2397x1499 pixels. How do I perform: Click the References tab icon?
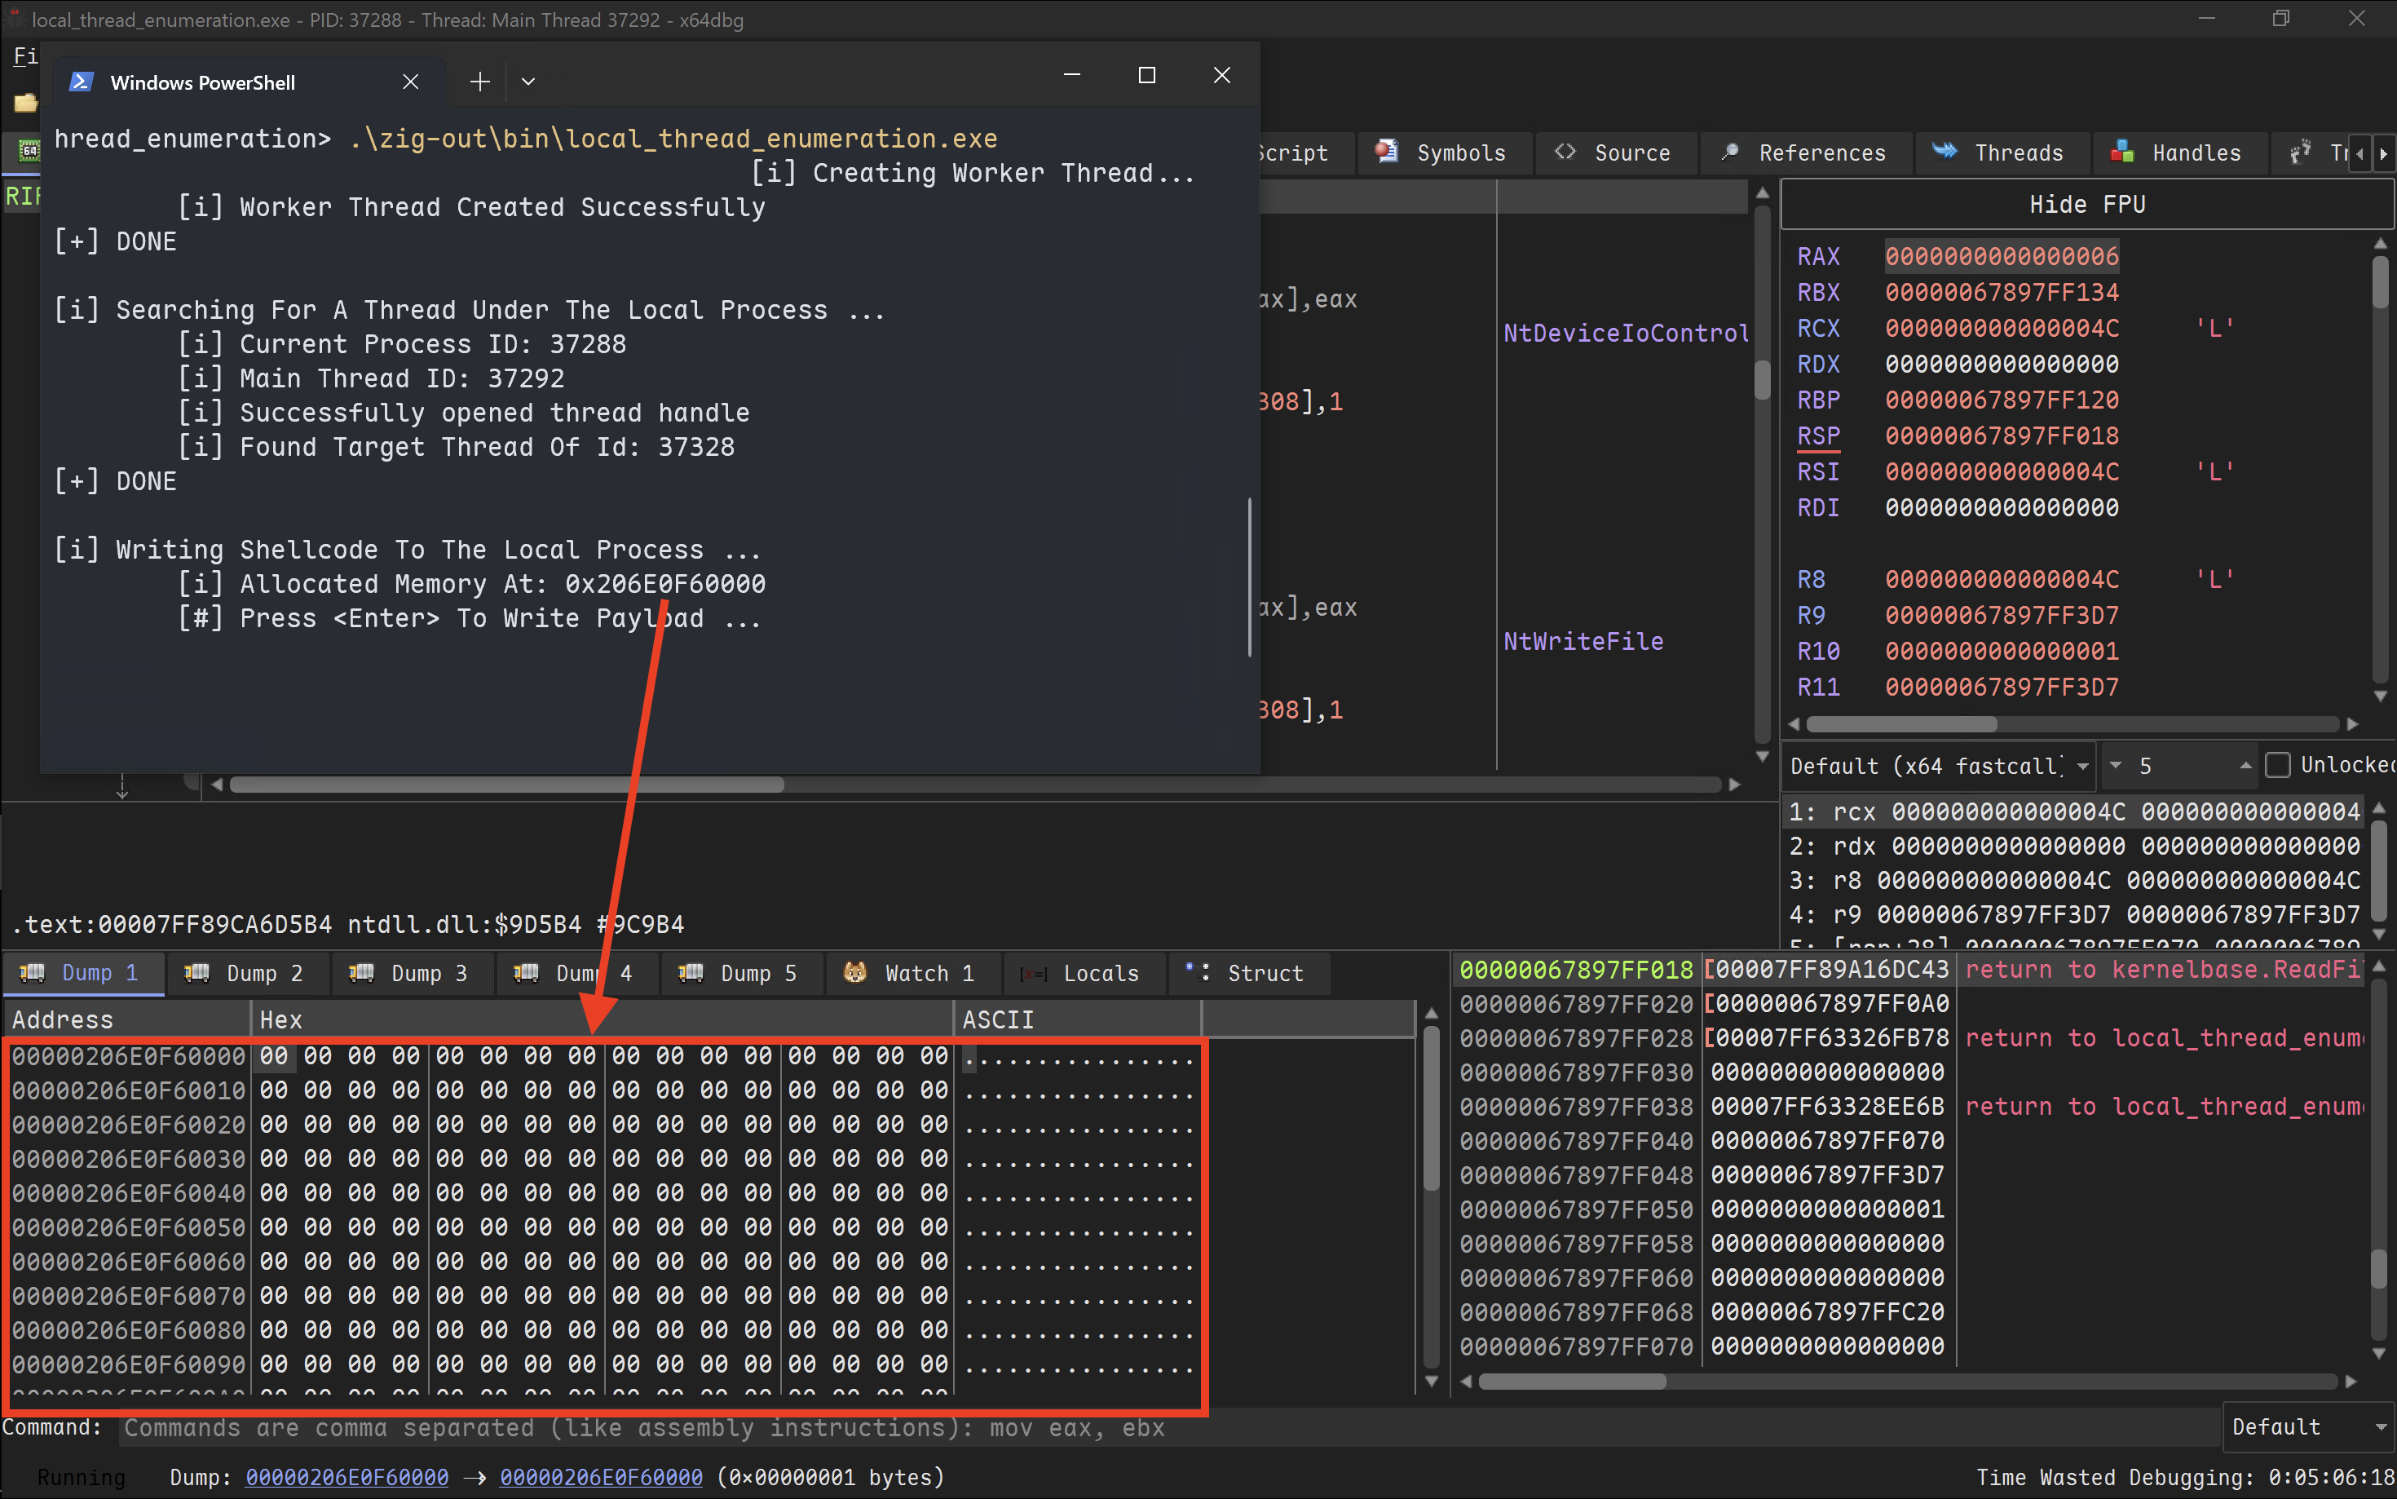coord(1730,152)
